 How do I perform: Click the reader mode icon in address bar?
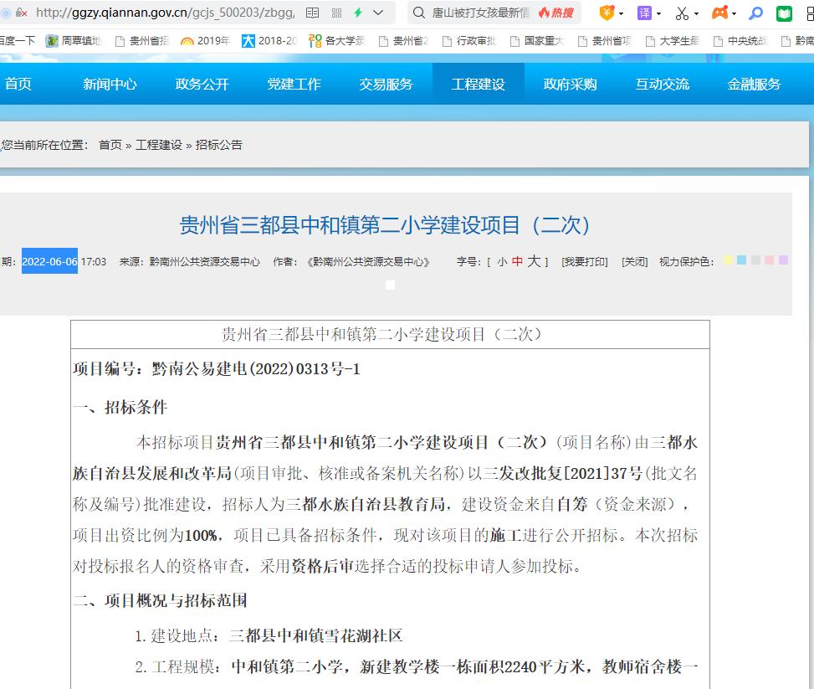tap(313, 13)
